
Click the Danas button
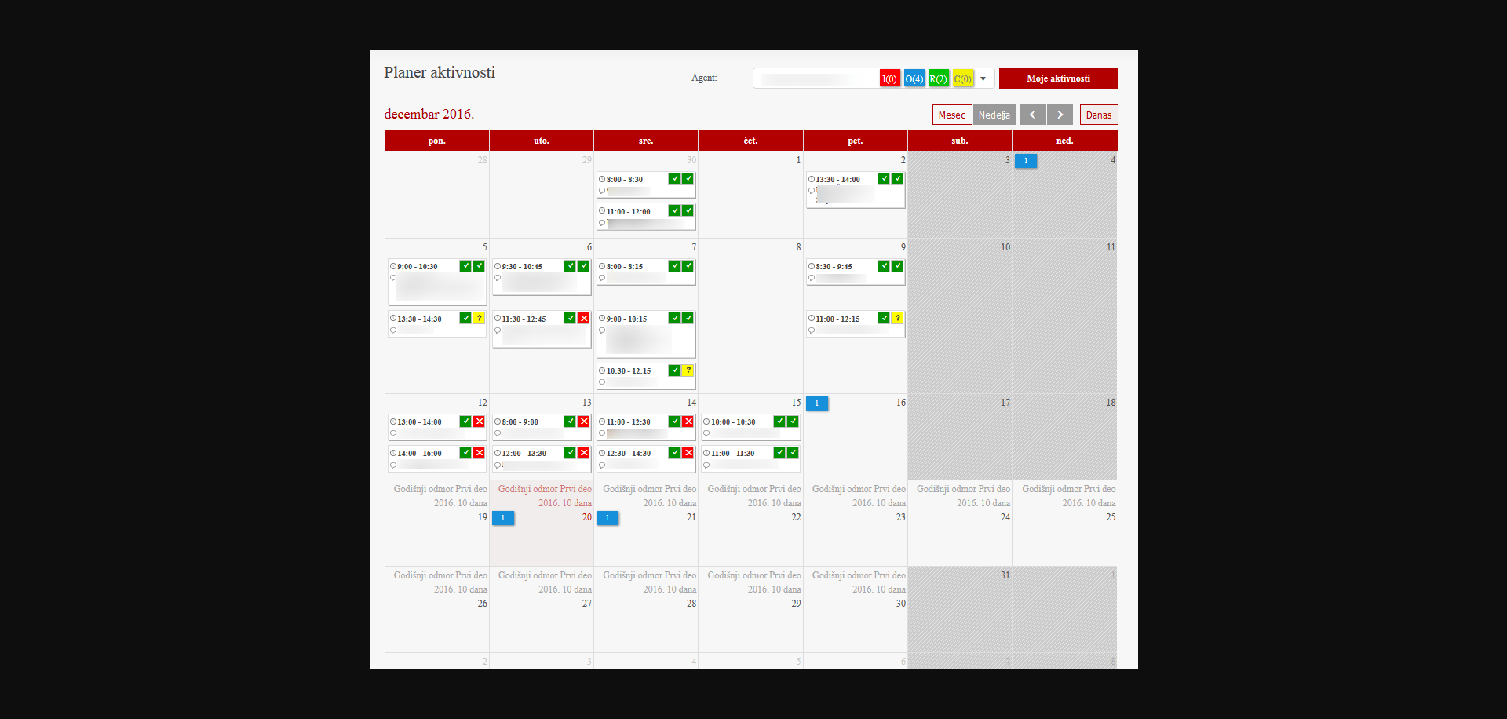point(1098,115)
